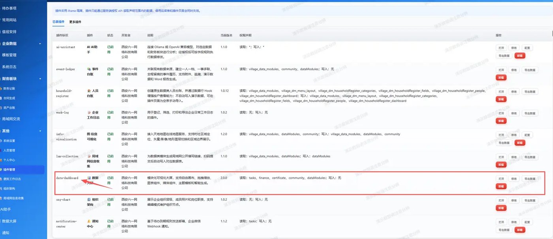Click 配置 for the info-visualization plugin
The width and height of the screenshot is (553, 239).
(x=527, y=135)
